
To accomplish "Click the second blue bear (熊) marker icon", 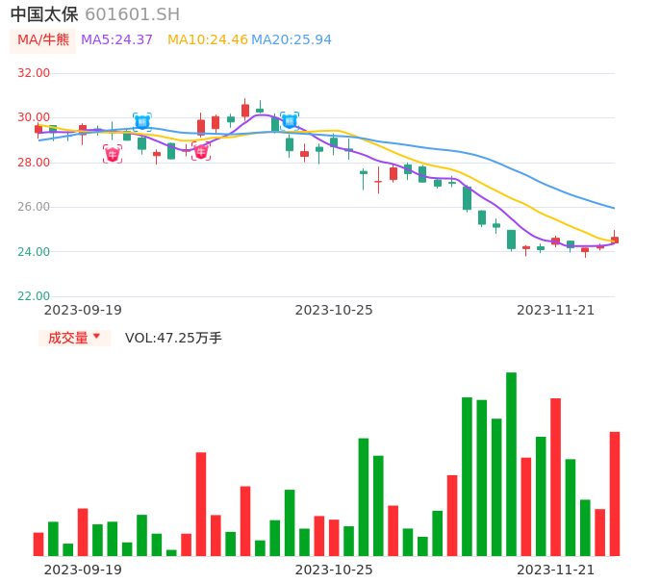I will [x=290, y=121].
